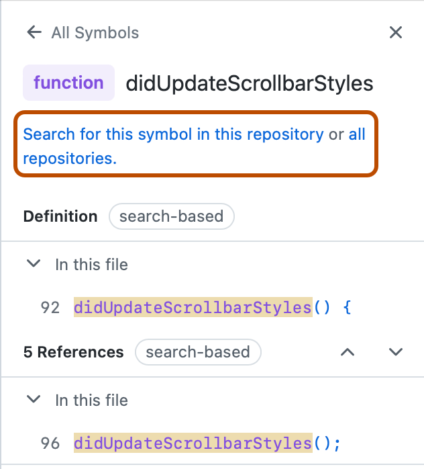Click the Definition heading

pos(60,216)
